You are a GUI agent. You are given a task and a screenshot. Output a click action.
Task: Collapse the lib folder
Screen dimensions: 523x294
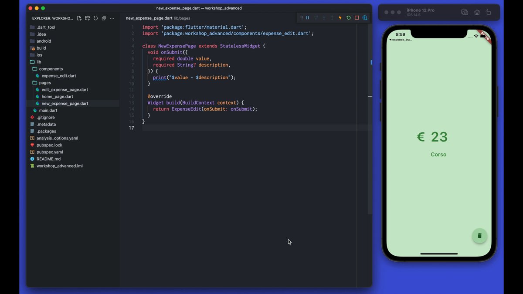tap(39, 62)
